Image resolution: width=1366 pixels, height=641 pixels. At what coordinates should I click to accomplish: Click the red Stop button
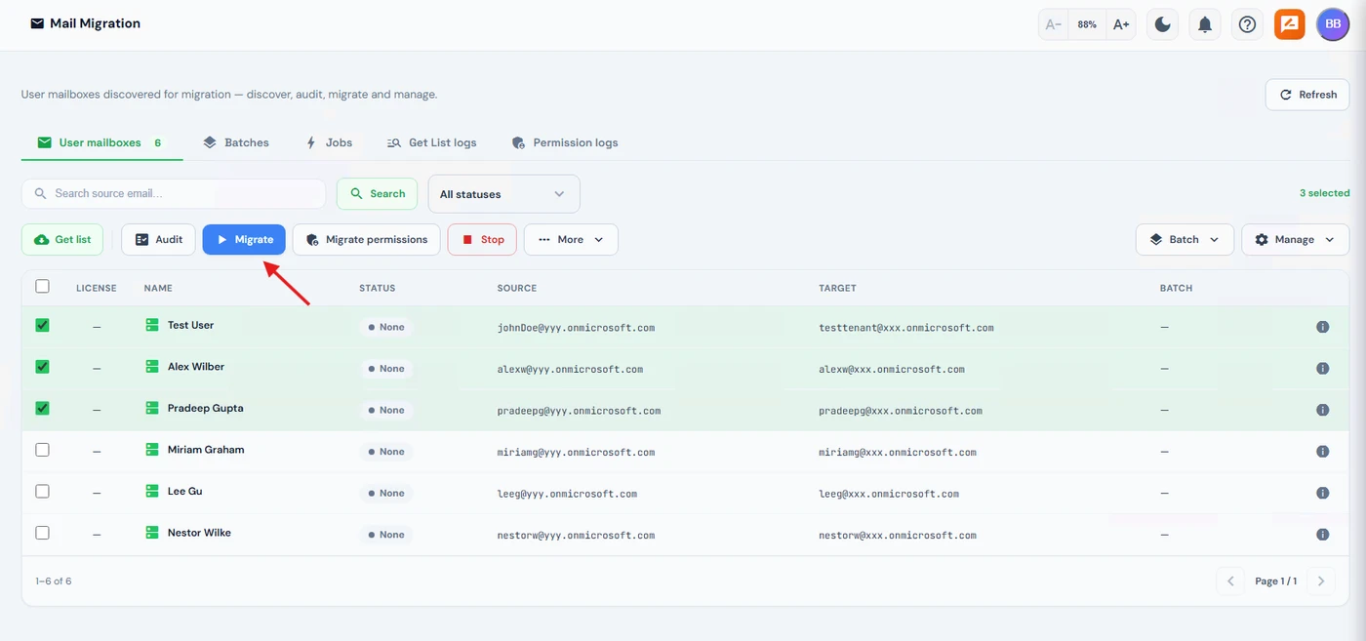(482, 240)
